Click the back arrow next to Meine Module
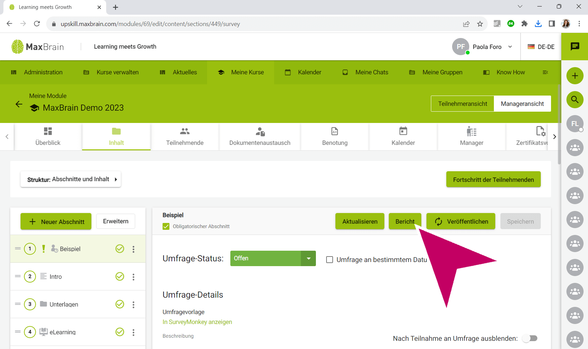Viewport: 588px width, 349px height. point(19,104)
